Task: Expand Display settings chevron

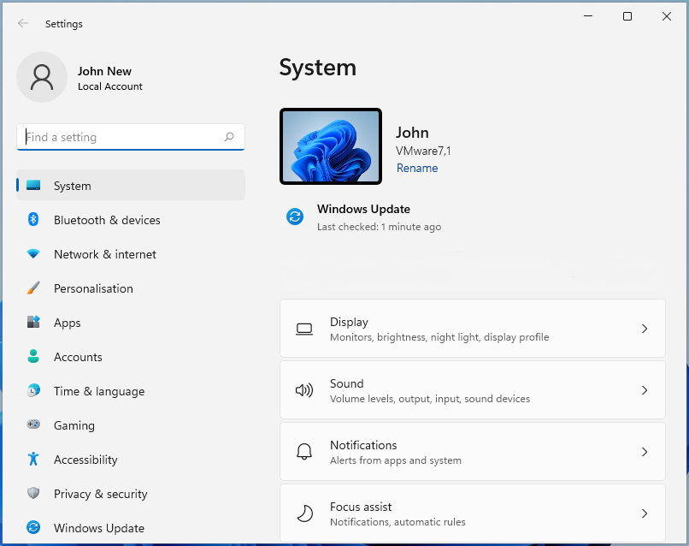Action: click(x=645, y=329)
